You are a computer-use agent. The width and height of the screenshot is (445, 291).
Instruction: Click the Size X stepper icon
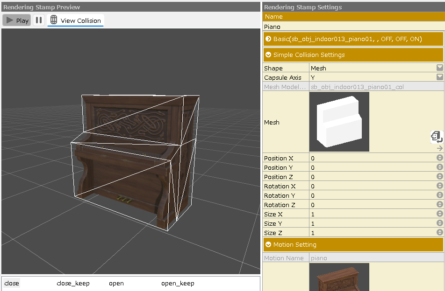point(439,214)
